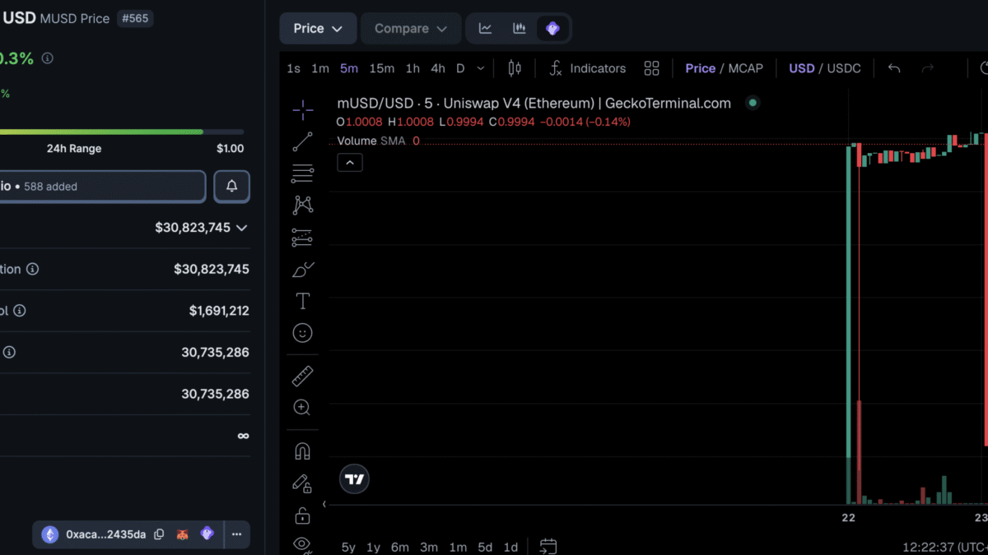
Task: Click info icon next to the 0.3% change
Action: point(48,58)
